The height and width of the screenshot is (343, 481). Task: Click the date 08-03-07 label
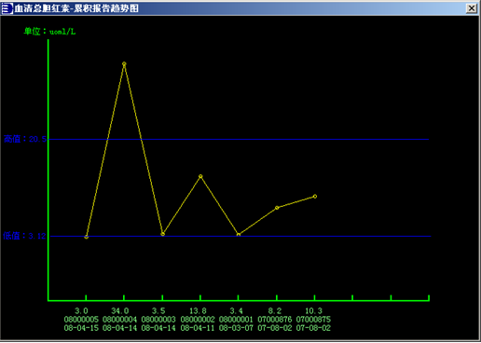236,328
